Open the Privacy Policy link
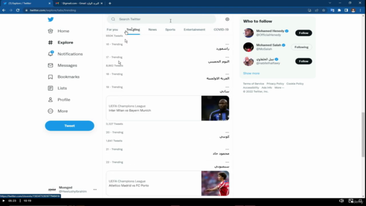 (275, 84)
